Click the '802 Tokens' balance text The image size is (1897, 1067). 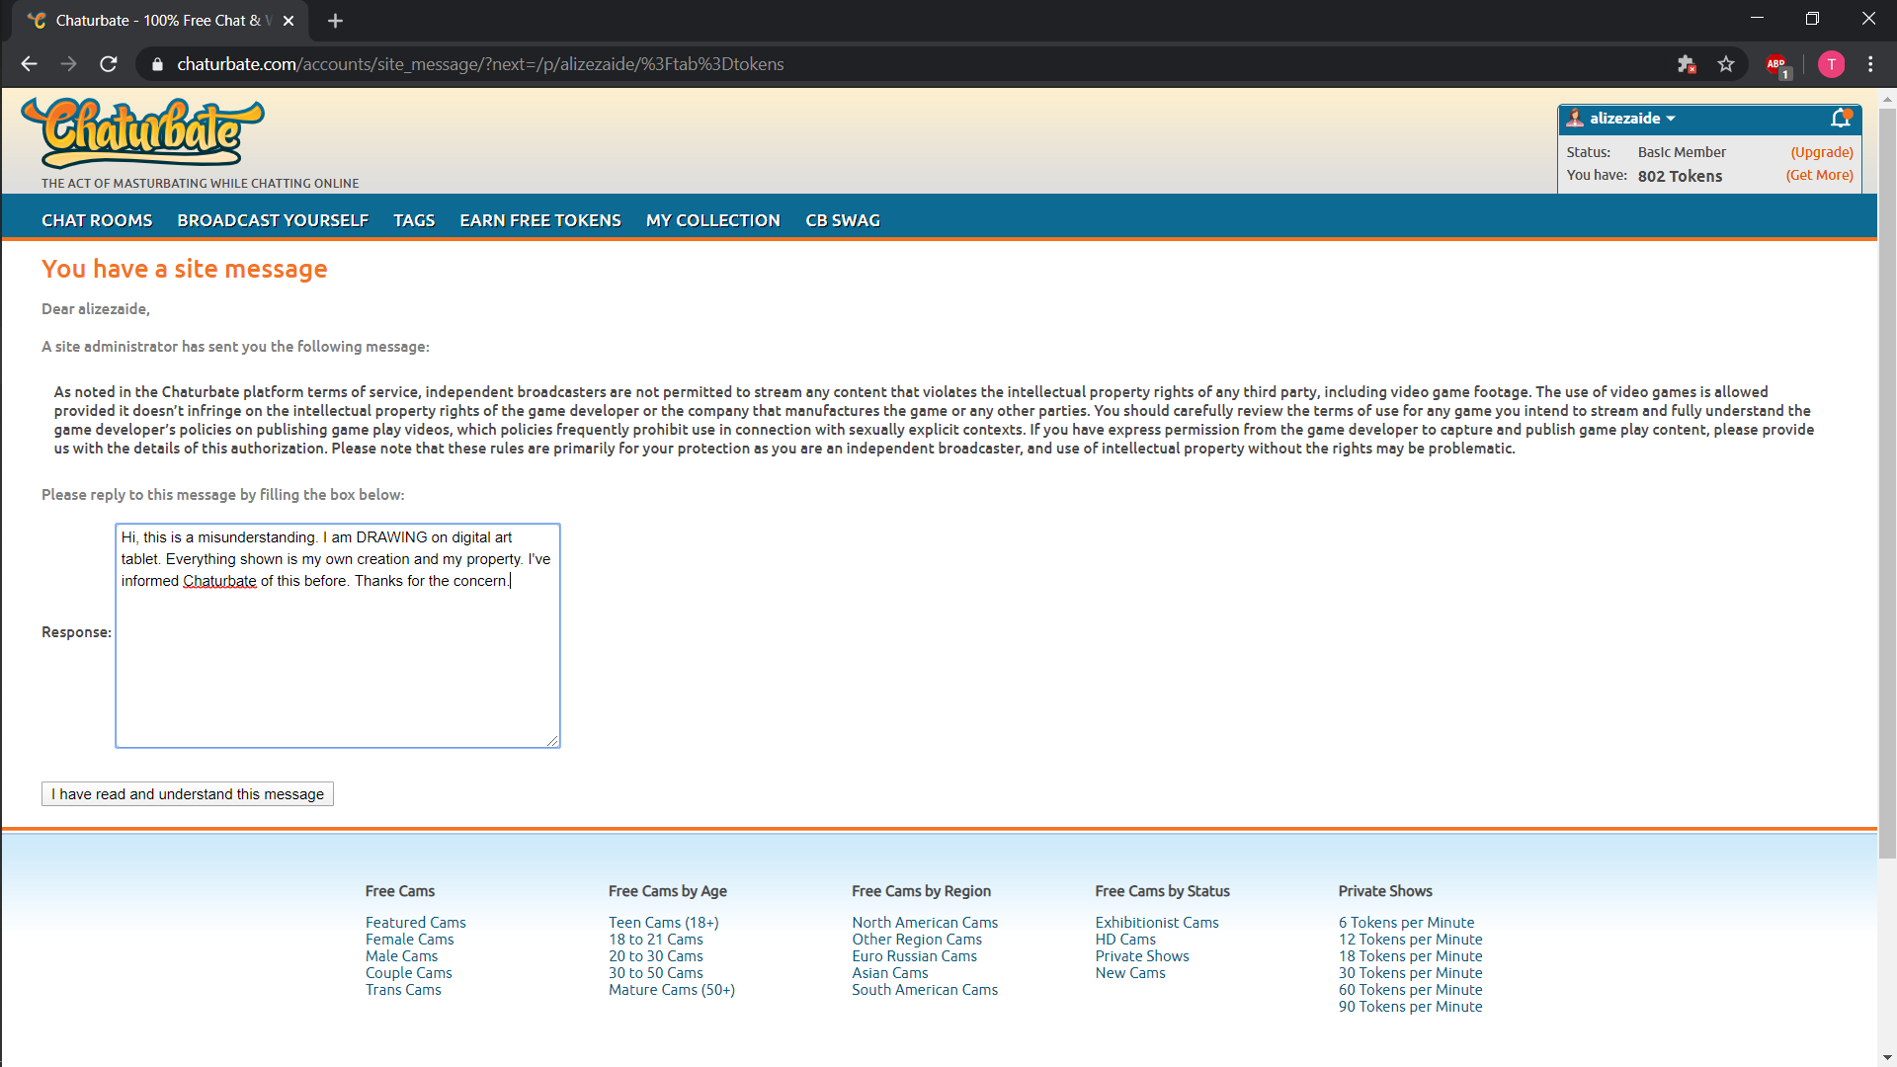click(1680, 176)
